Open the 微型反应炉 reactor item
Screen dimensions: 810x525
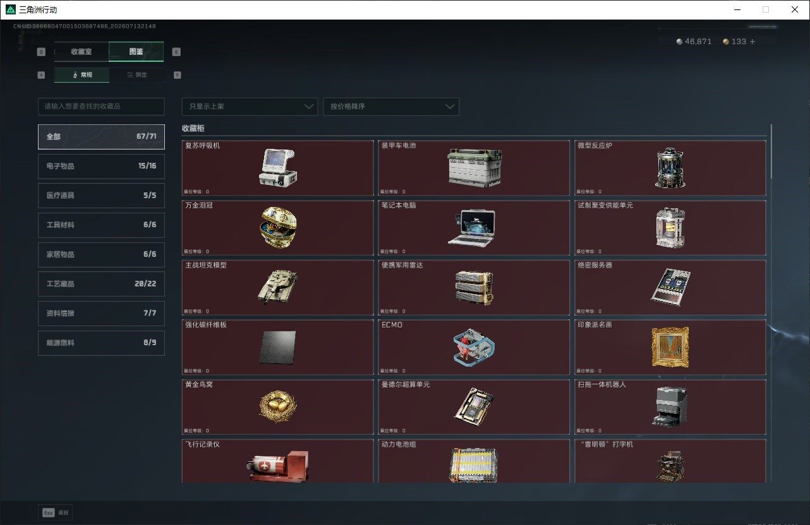[x=670, y=168]
